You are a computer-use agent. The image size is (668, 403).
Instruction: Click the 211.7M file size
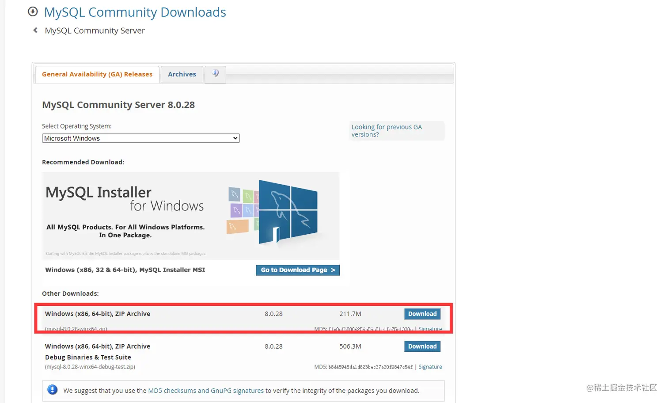tap(350, 314)
